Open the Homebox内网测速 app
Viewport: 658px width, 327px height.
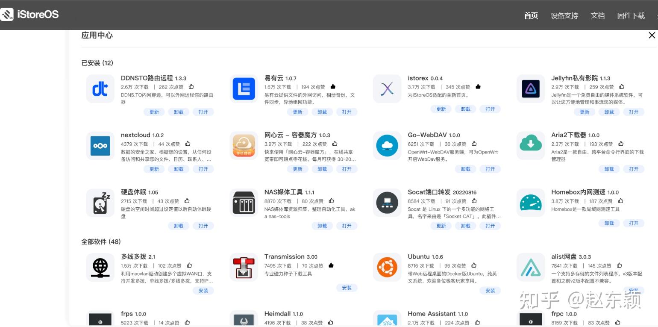(x=634, y=223)
